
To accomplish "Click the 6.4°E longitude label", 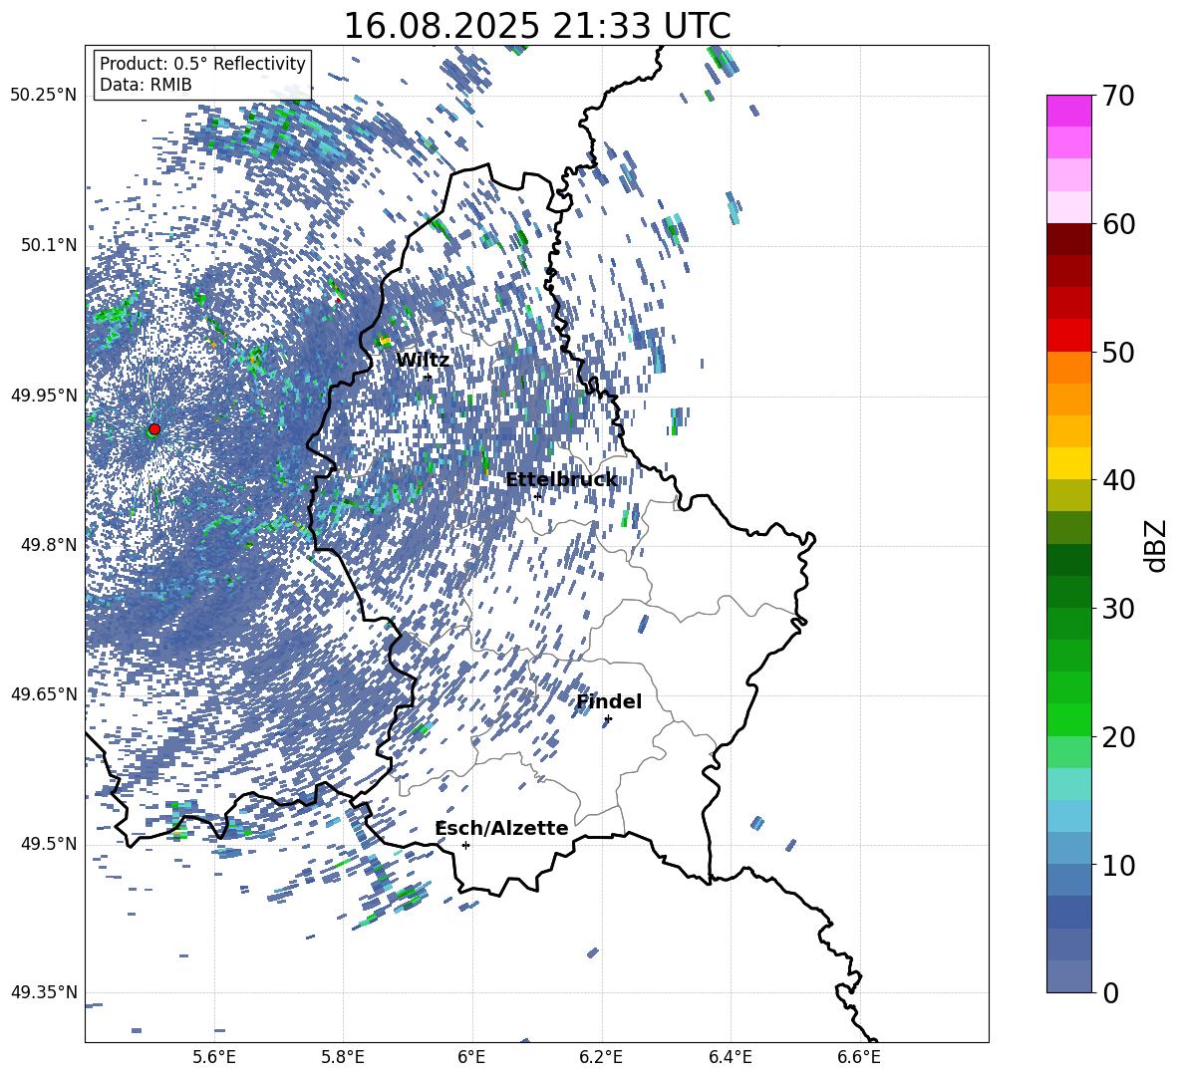I will [x=730, y=1057].
